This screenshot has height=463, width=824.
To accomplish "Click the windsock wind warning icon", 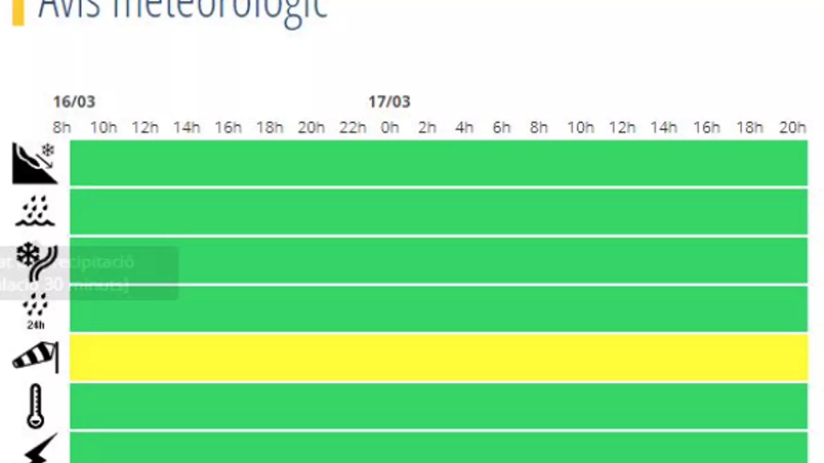I will (36, 357).
